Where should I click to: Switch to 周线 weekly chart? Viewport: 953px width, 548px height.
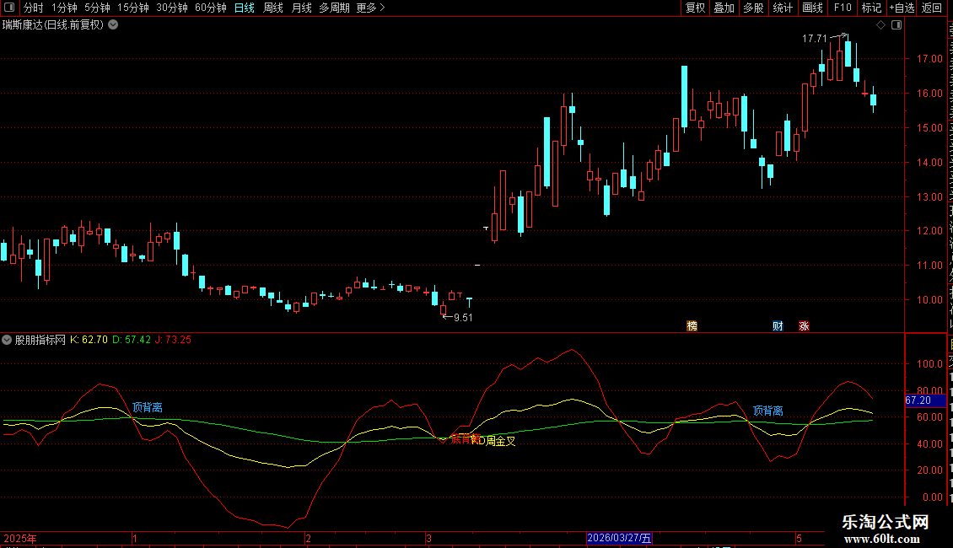tap(273, 8)
